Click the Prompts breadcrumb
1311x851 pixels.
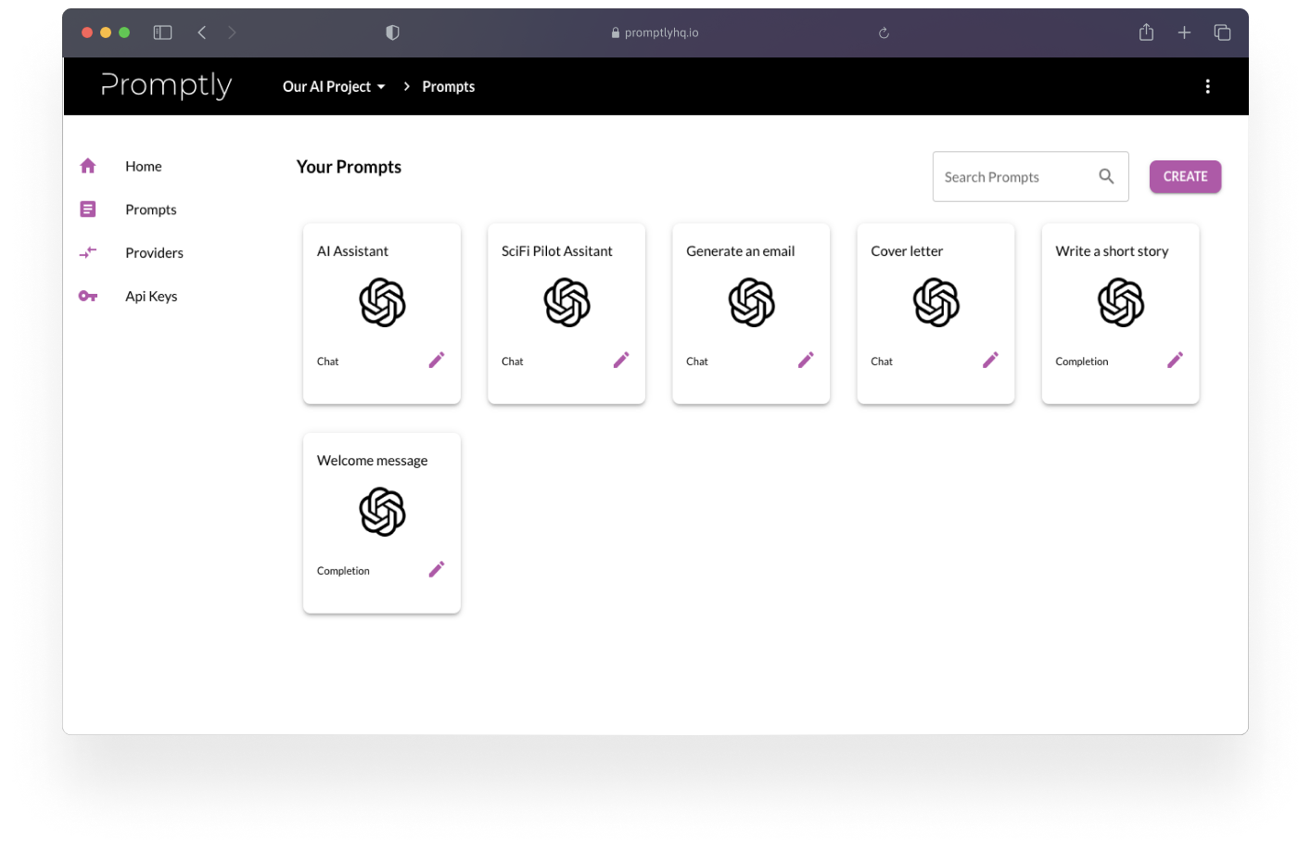tap(449, 86)
